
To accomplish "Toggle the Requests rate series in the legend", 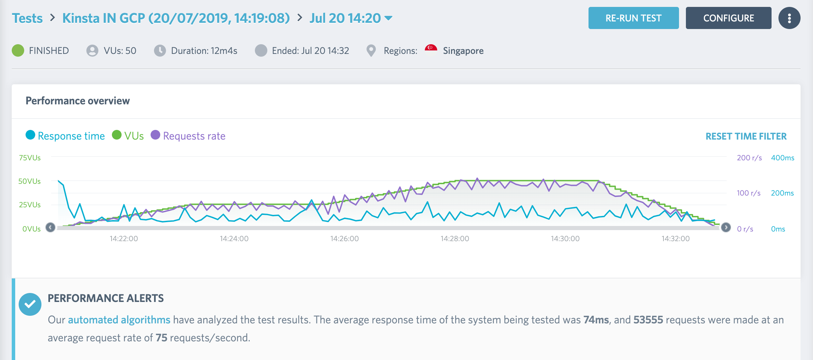I will tap(188, 136).
